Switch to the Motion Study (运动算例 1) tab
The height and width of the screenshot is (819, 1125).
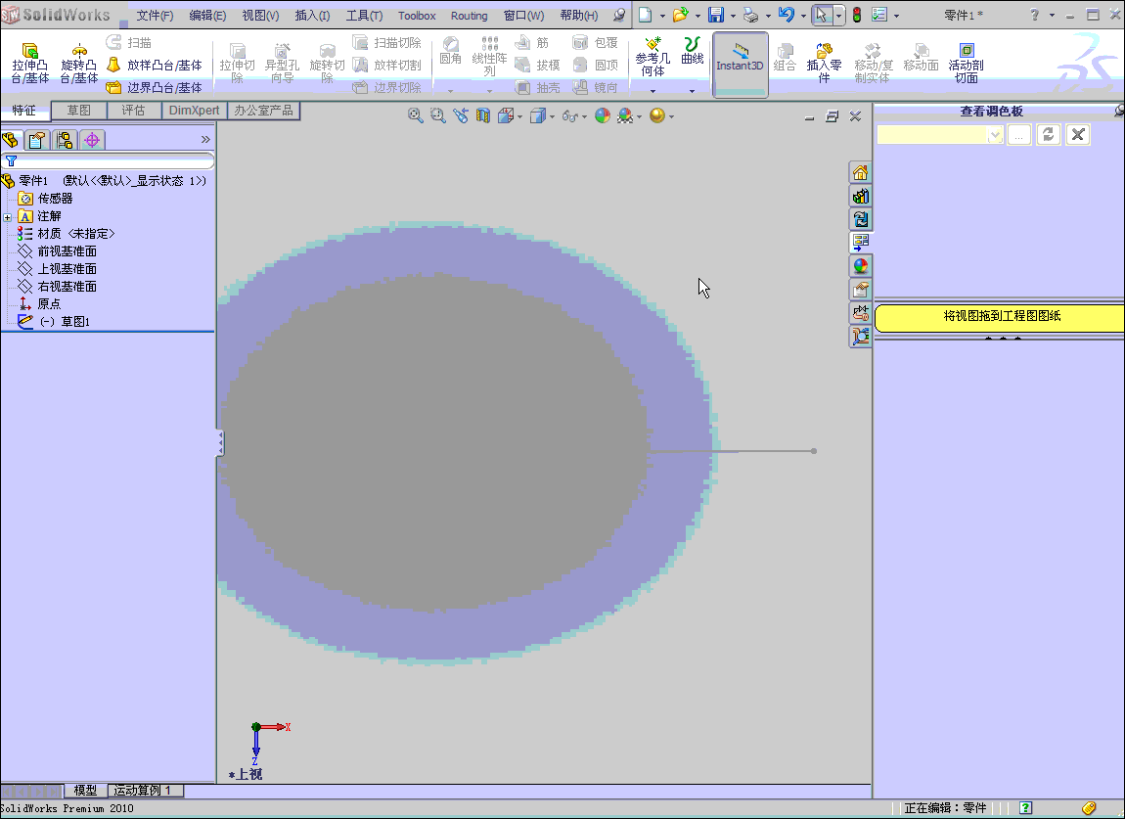[x=146, y=791]
